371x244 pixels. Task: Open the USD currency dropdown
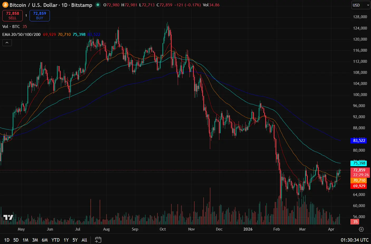pyautogui.click(x=360, y=5)
